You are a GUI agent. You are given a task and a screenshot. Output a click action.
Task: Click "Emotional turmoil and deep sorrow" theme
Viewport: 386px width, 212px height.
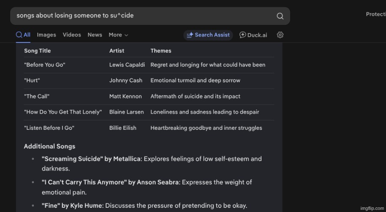coord(195,81)
